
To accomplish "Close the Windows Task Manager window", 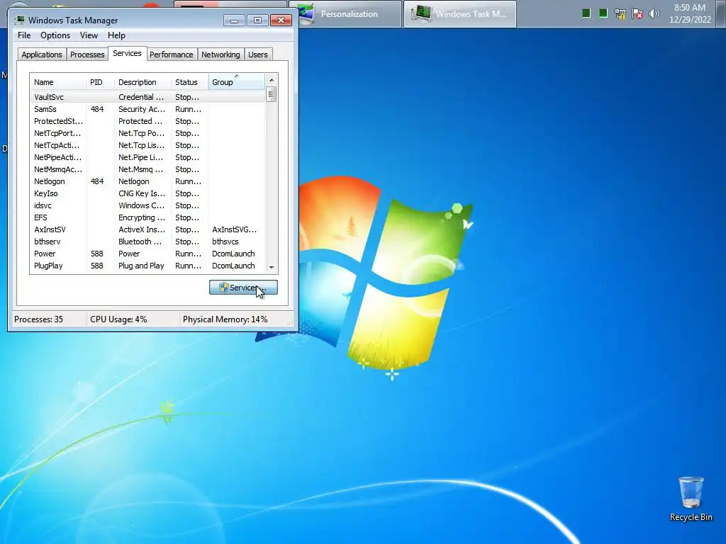I will [x=281, y=21].
